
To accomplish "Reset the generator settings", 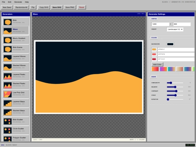I will [x=82, y=7].
